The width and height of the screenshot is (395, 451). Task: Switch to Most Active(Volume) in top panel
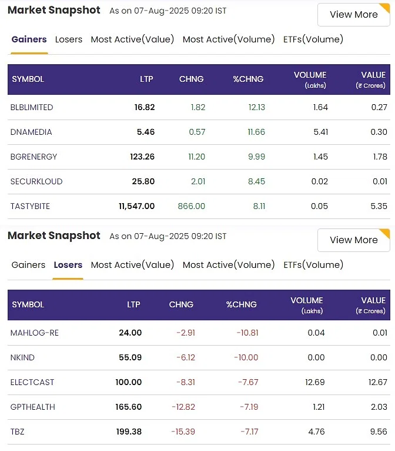point(229,39)
